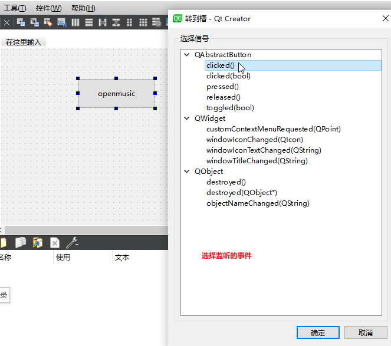Select the pressed() signal
391x346 pixels.
click(222, 87)
